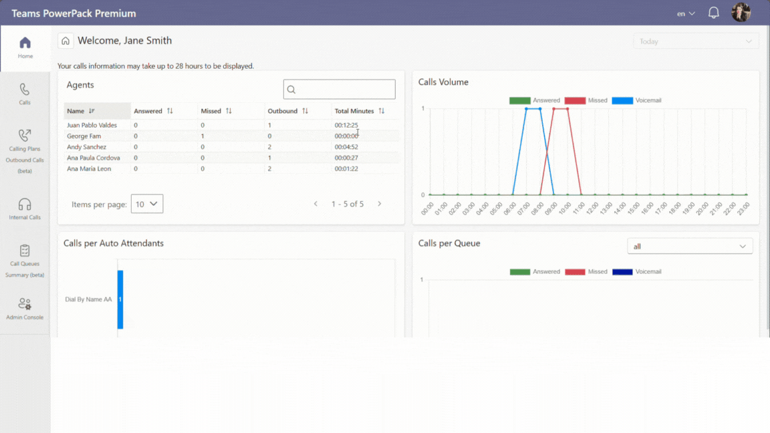
Task: Sort agents by Name column arrow
Action: (92, 111)
